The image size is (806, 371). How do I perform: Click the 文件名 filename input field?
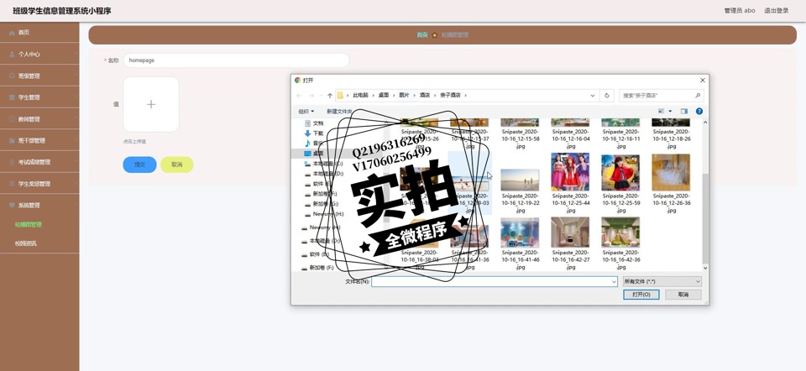coord(494,282)
